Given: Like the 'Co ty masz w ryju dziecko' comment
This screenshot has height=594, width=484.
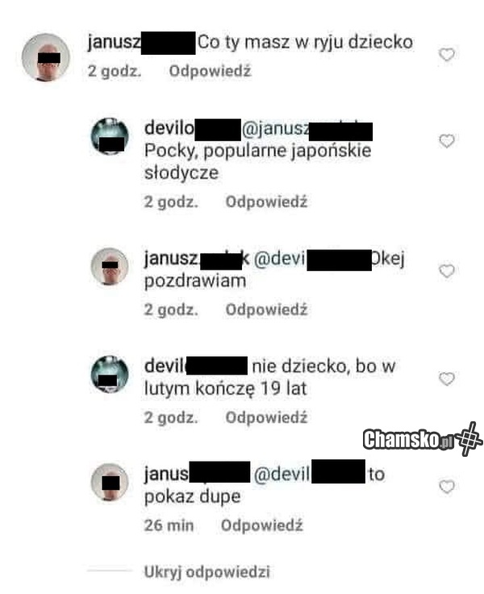Looking at the screenshot, I should click(447, 55).
